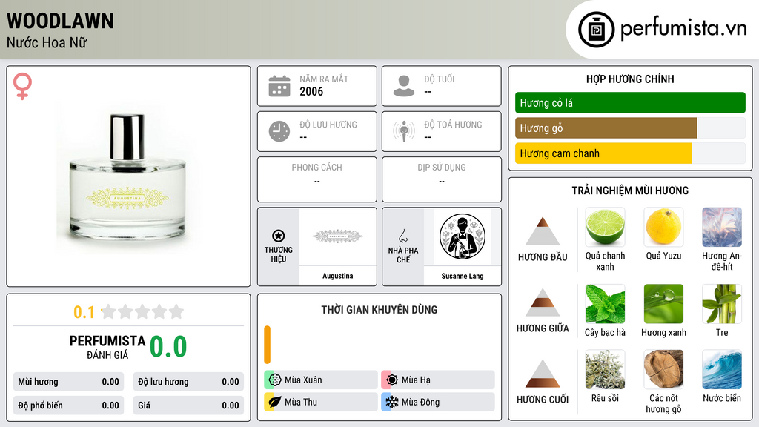Click the Nước Hoa Nữ subtitle
The height and width of the screenshot is (427, 759).
[47, 42]
